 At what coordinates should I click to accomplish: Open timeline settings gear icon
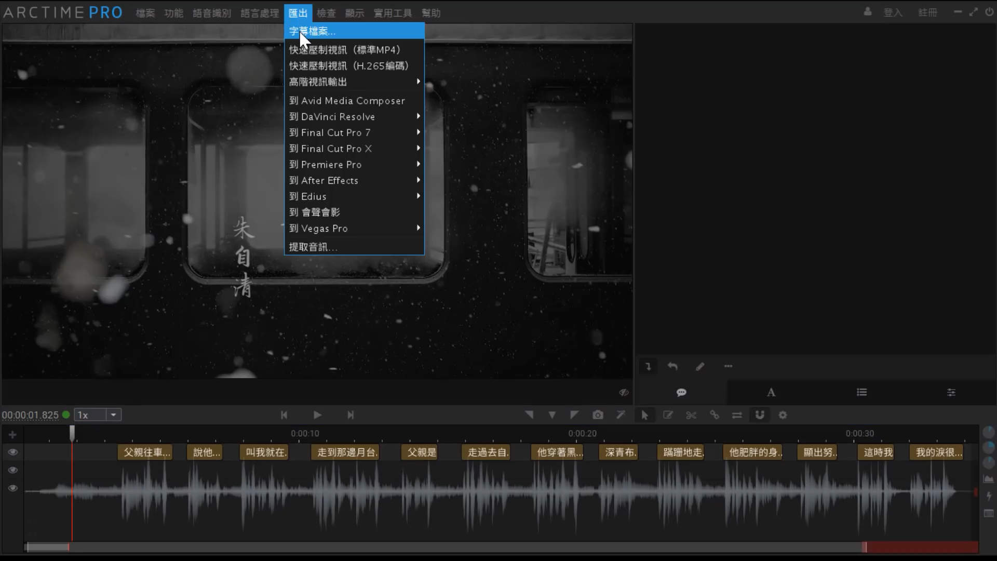(783, 415)
